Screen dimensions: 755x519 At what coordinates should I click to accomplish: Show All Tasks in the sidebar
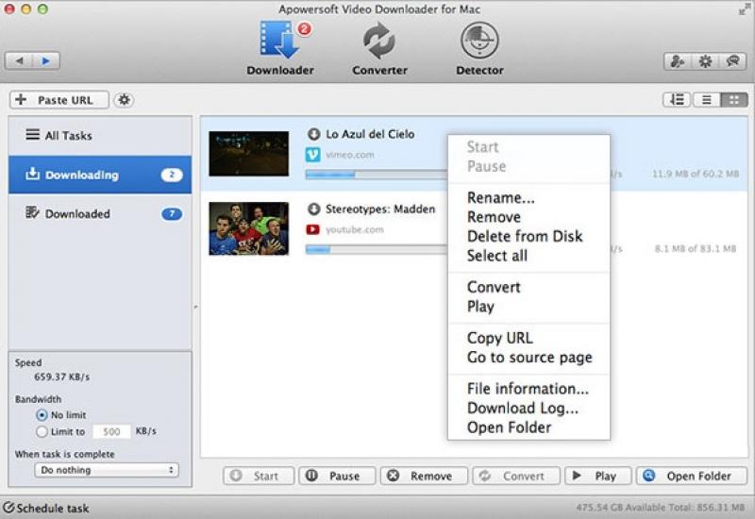point(100,135)
